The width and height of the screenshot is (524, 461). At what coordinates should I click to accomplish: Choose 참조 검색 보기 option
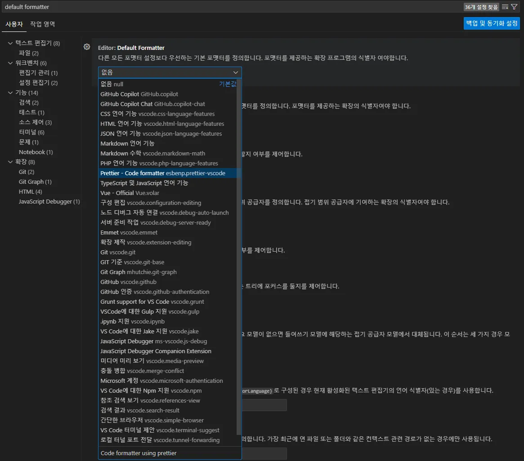(x=168, y=401)
